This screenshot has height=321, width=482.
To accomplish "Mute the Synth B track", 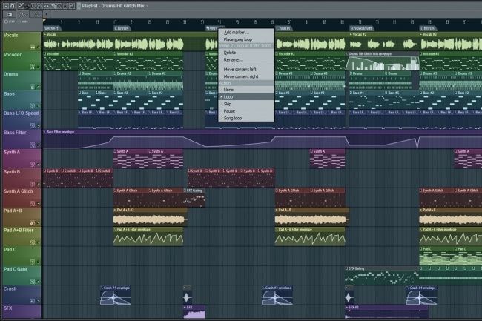I will pyautogui.click(x=39, y=184).
